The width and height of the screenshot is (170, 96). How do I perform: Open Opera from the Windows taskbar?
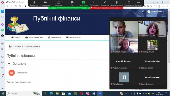coord(82,94)
